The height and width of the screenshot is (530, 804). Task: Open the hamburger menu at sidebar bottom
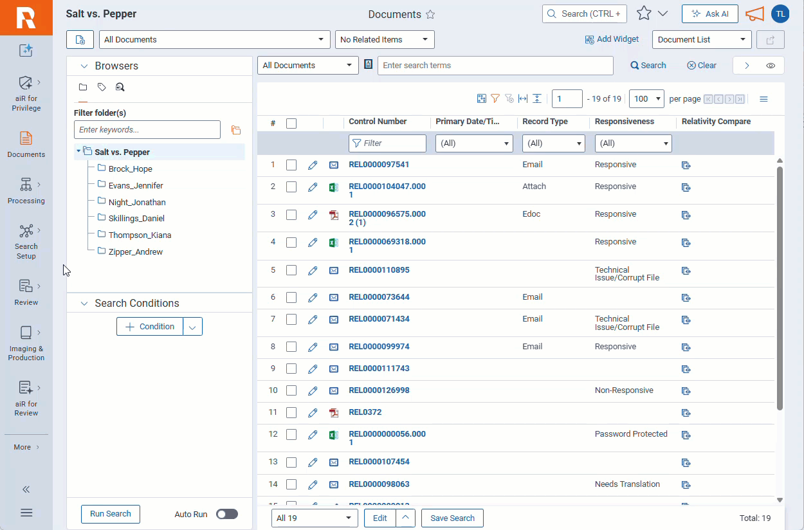26,513
